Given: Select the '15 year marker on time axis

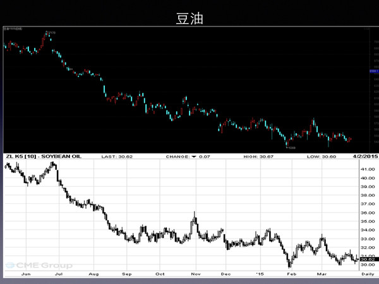Looking at the screenshot, I should pos(260,274).
